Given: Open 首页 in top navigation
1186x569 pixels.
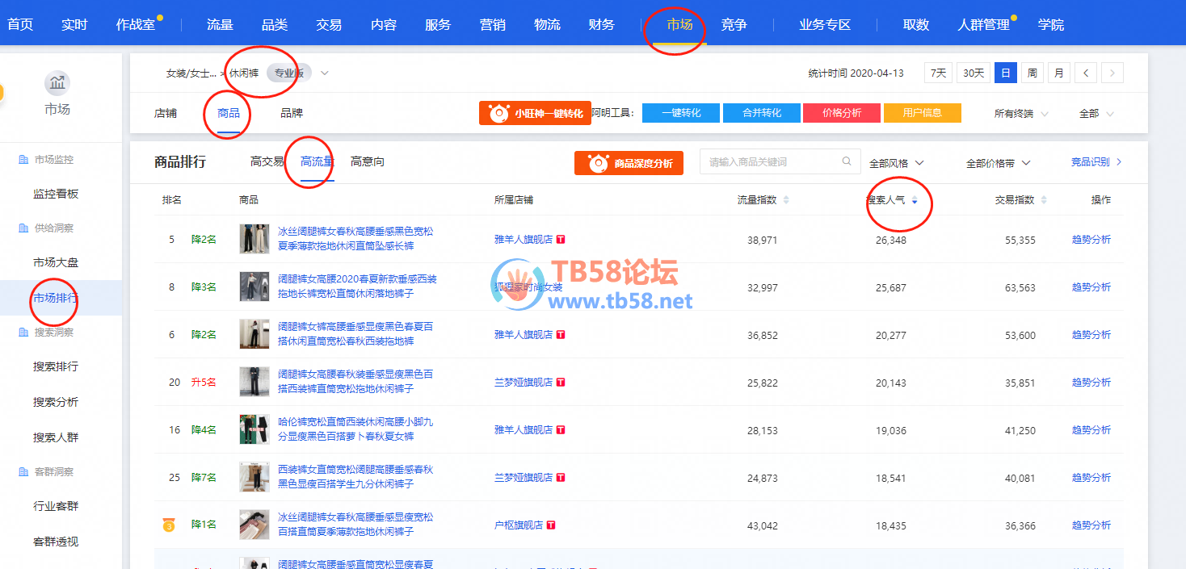Looking at the screenshot, I should (x=20, y=25).
